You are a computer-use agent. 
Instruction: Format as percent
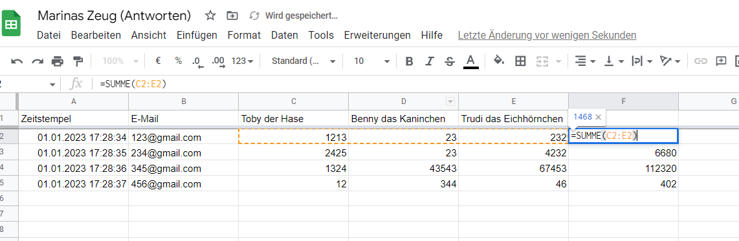pos(178,61)
